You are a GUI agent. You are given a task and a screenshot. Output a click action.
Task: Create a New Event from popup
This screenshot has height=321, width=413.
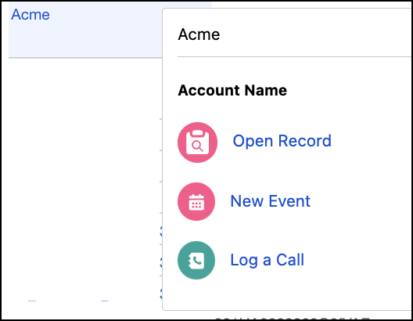(x=270, y=201)
